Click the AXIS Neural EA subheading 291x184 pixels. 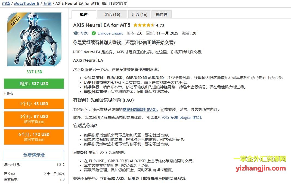pos(88,60)
